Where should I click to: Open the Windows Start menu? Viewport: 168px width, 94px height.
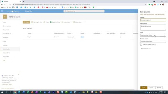point(2,92)
